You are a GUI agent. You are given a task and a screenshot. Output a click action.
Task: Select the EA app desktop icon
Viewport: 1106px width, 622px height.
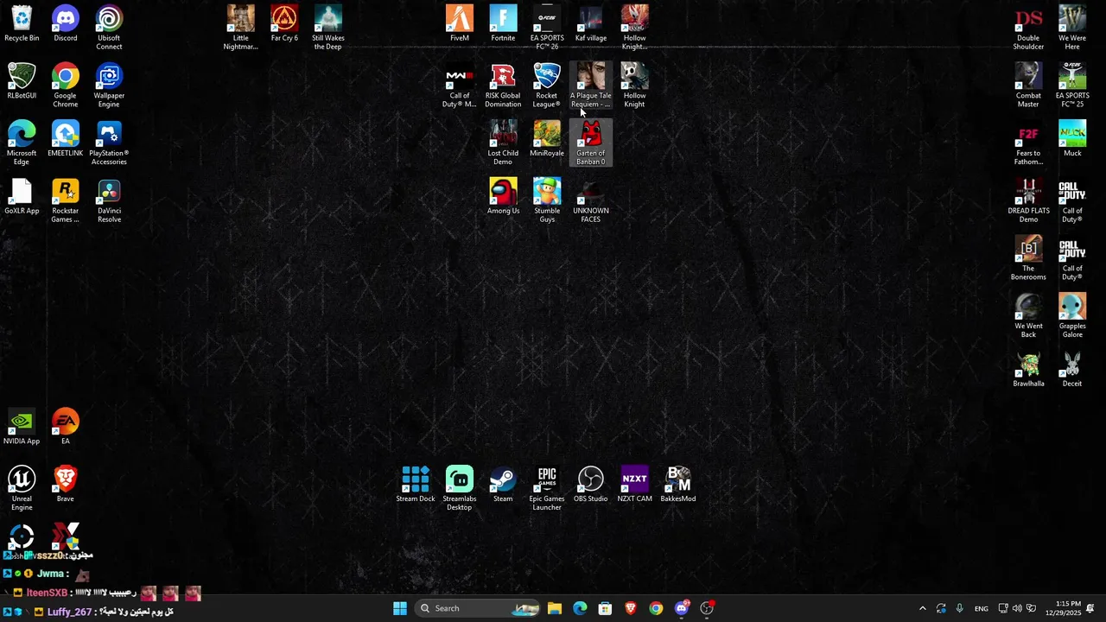pyautogui.click(x=66, y=428)
